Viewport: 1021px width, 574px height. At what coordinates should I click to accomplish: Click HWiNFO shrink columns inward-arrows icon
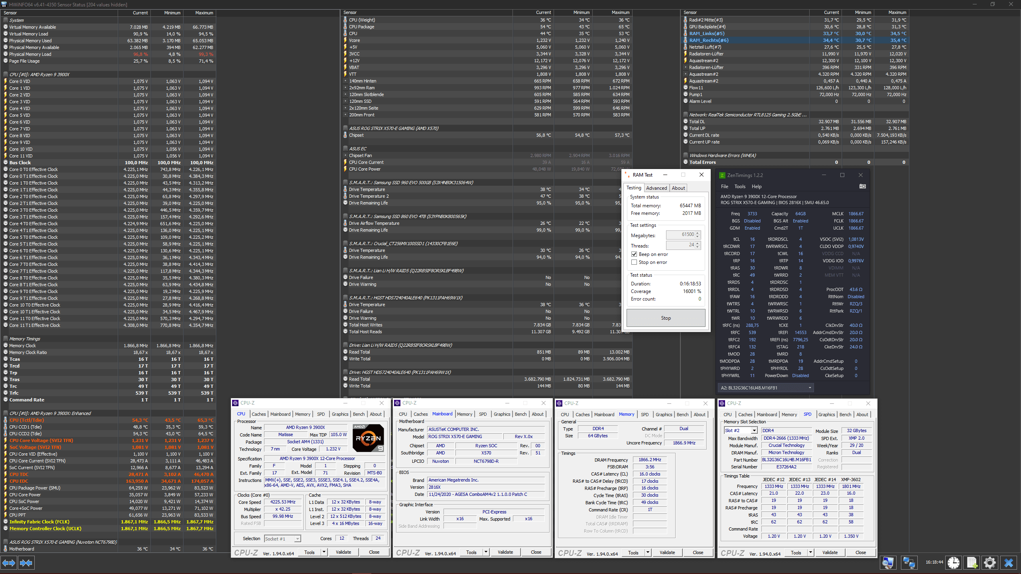[x=27, y=563]
